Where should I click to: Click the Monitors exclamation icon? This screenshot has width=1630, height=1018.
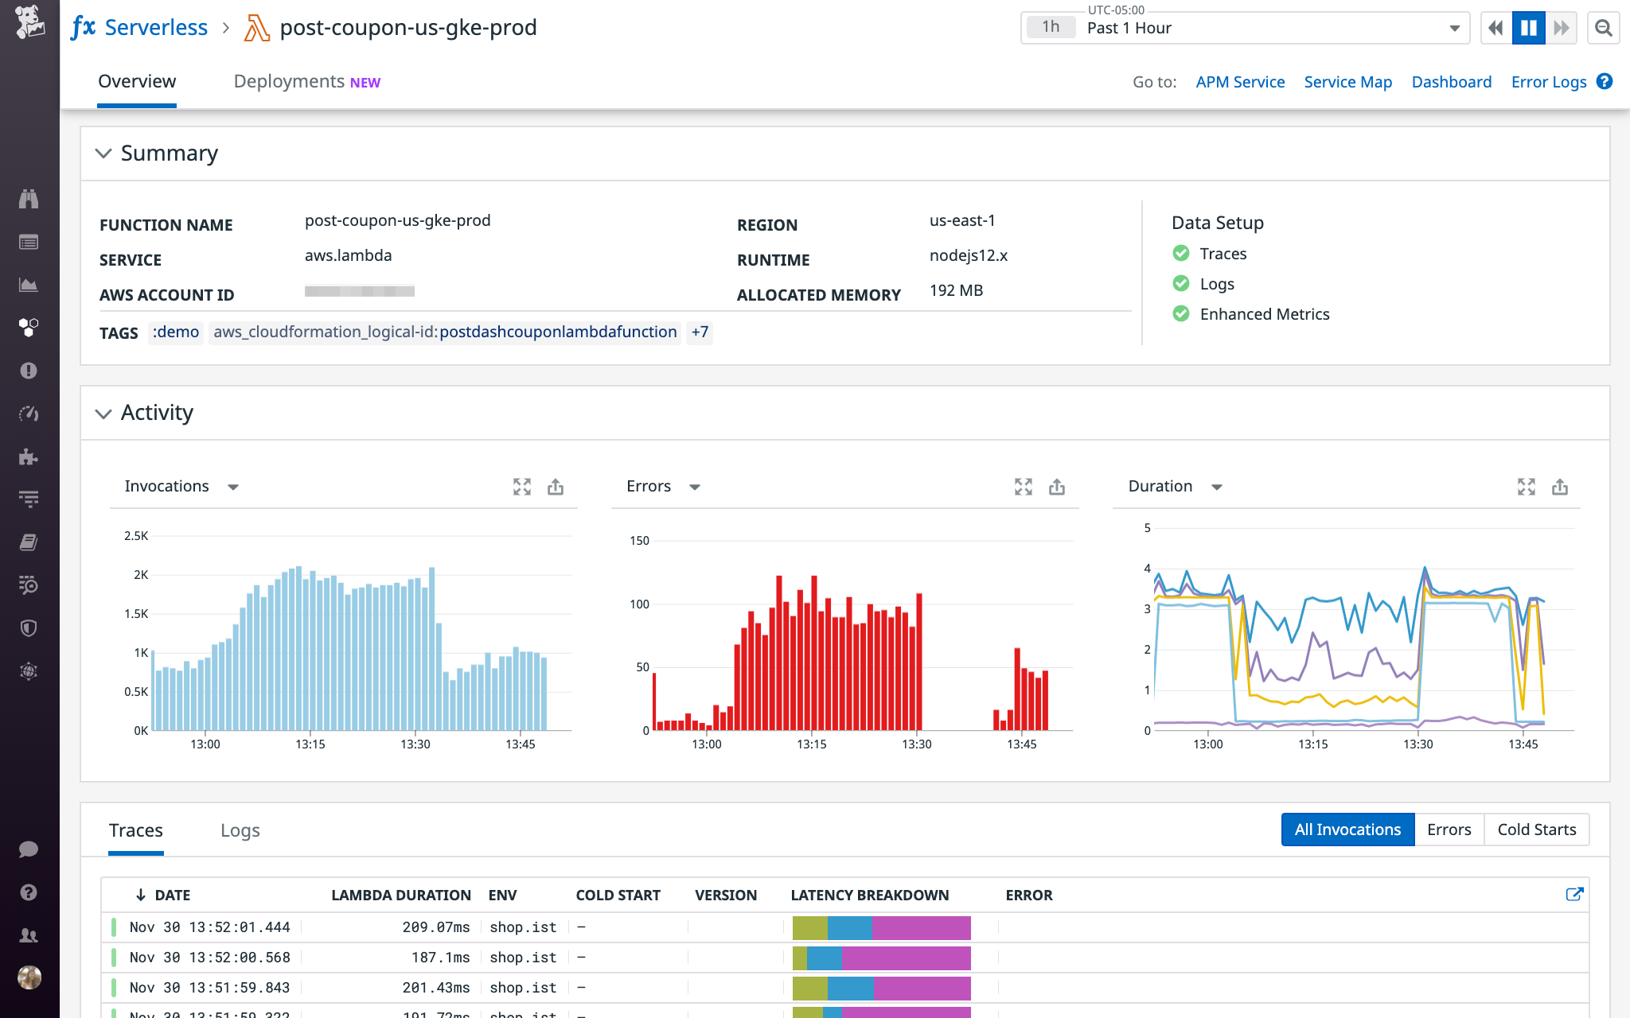29,371
